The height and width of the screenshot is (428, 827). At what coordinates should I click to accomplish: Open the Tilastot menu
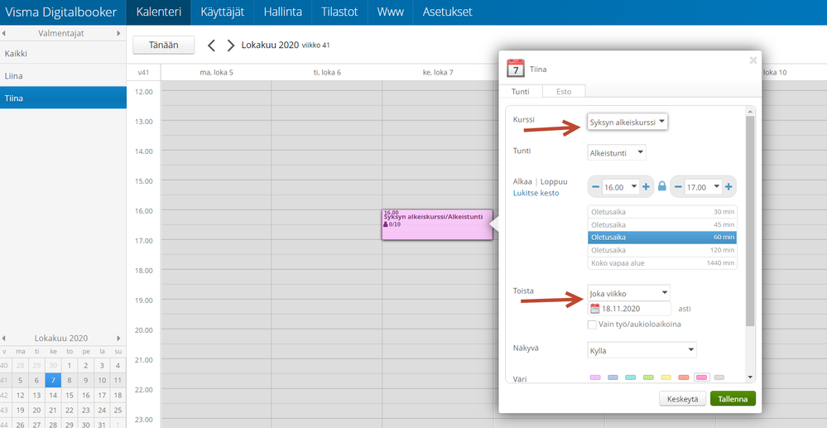[x=339, y=12]
